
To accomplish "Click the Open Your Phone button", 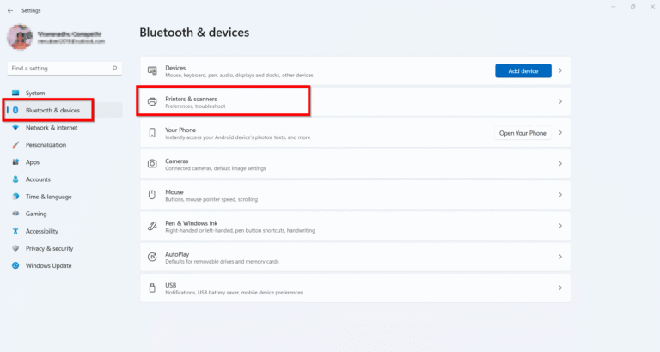I will (522, 133).
